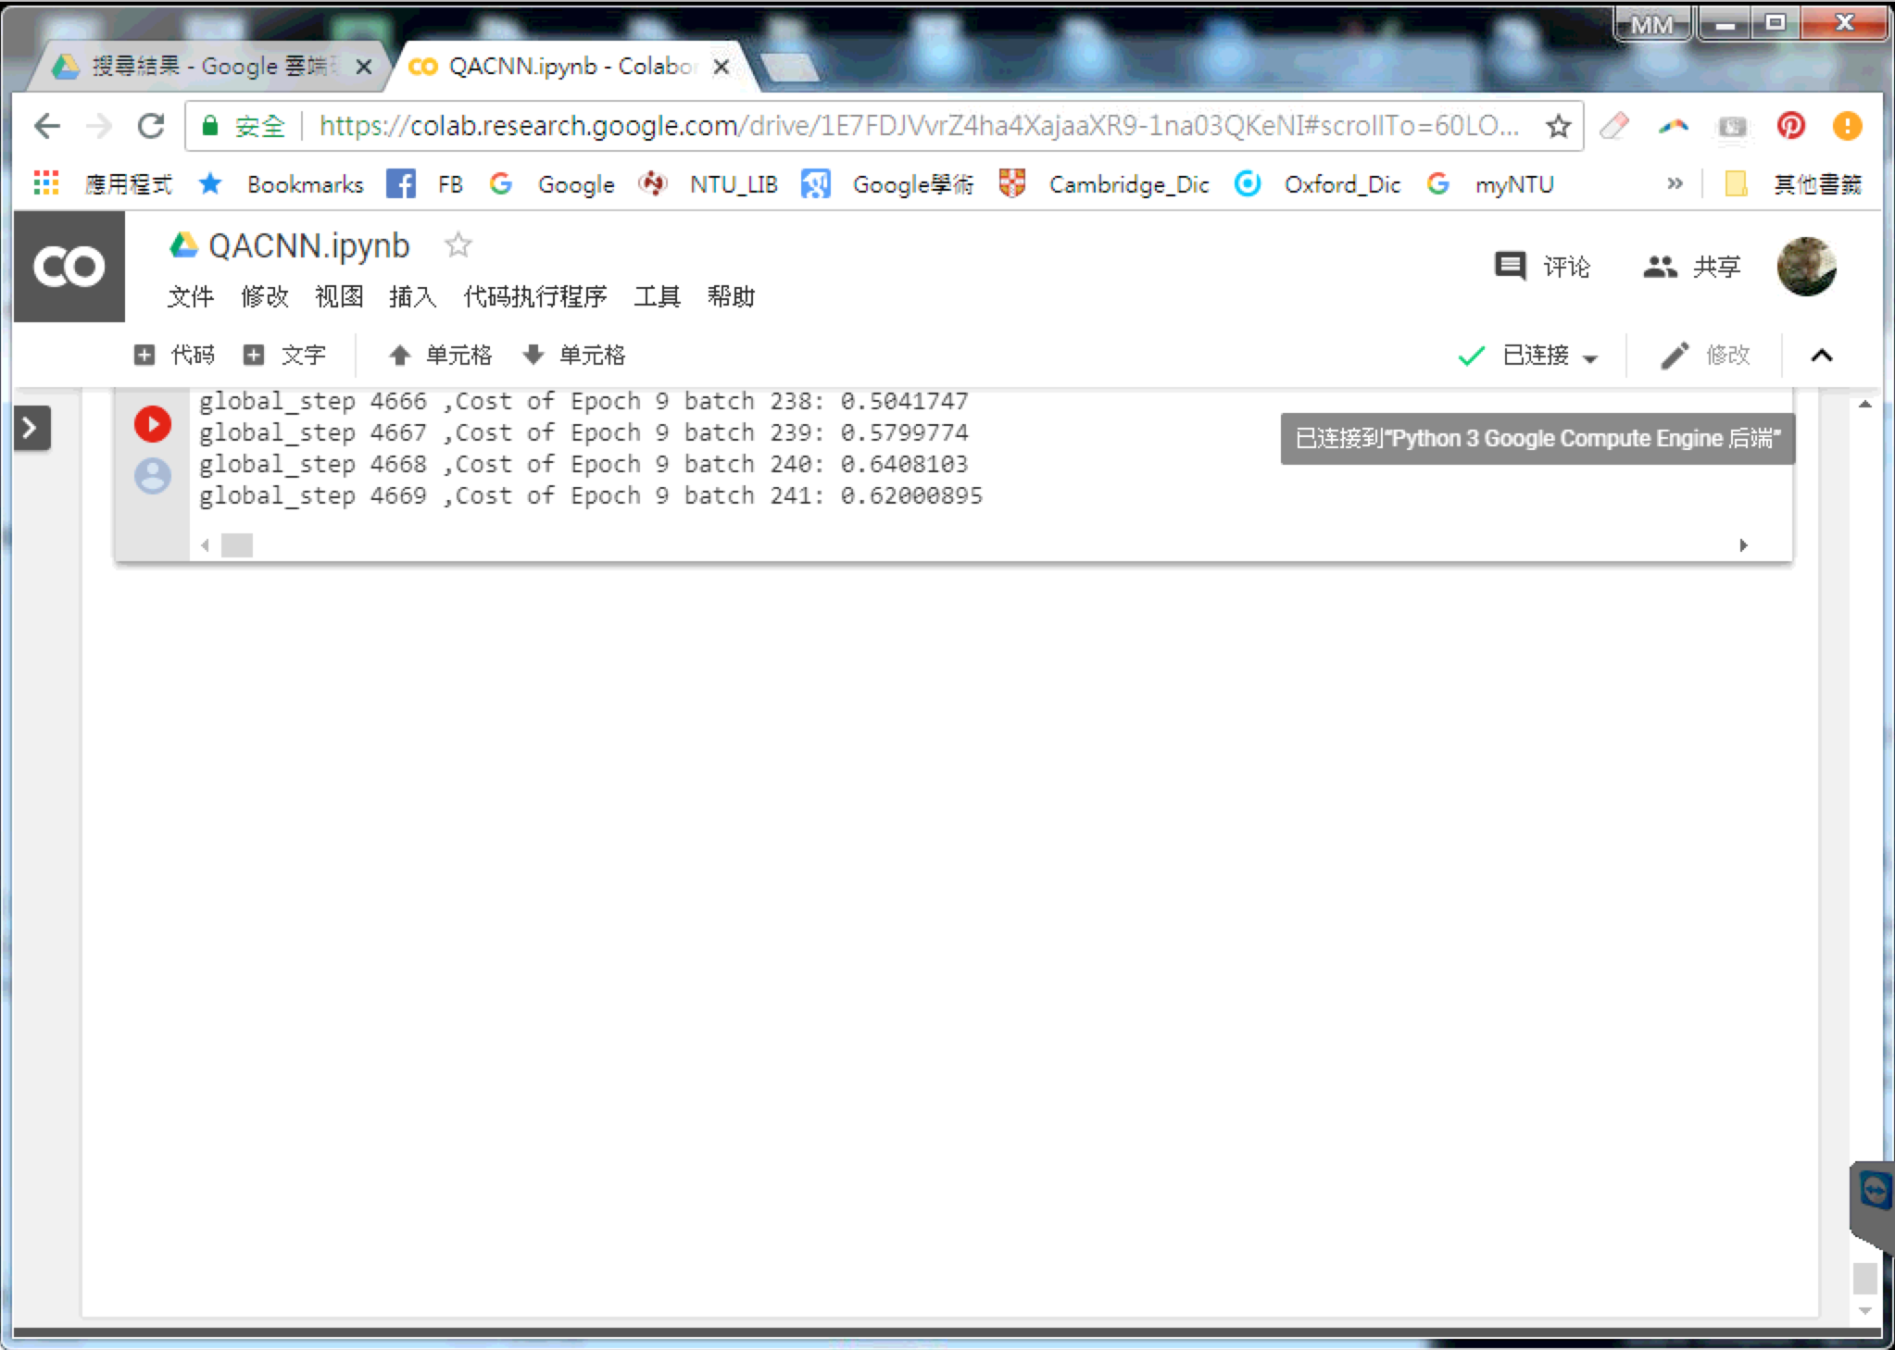Switch to the Google Drive search tab
This screenshot has width=1895, height=1350.
[x=208, y=67]
